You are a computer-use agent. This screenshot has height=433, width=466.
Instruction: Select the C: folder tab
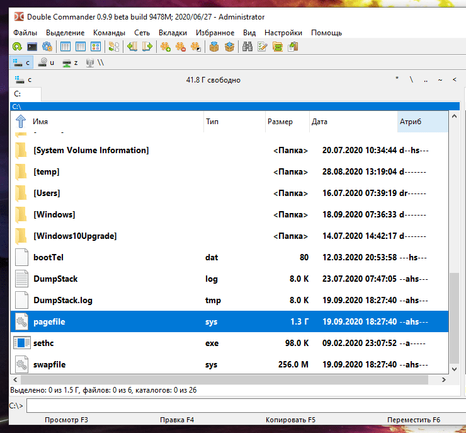(25, 94)
